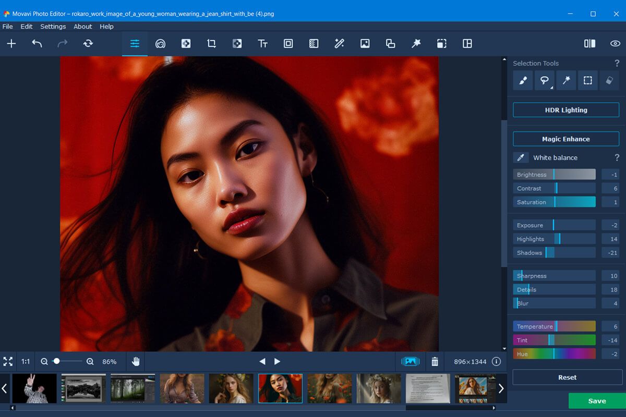Select the Hand pan tool

click(x=135, y=361)
